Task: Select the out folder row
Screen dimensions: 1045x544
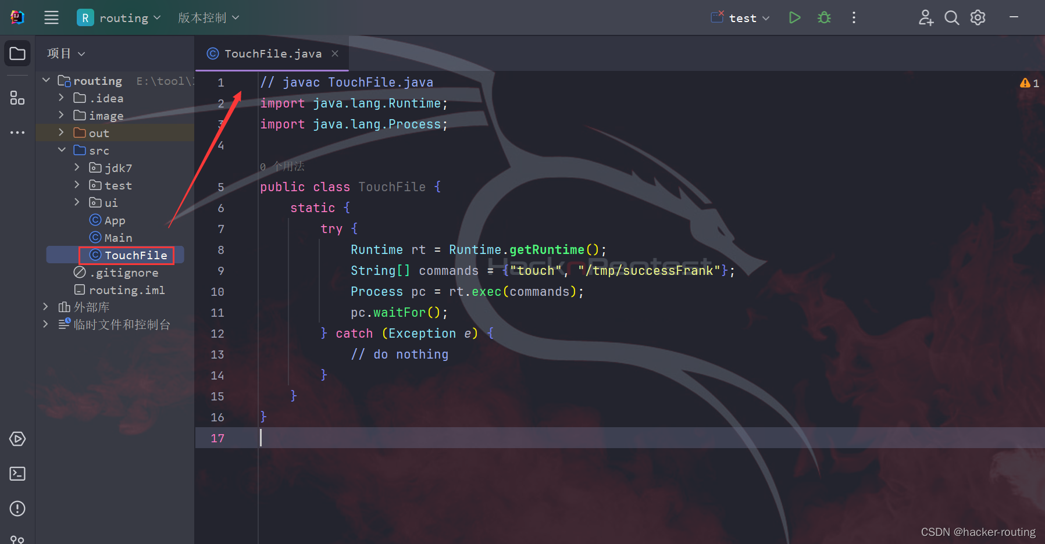Action: 115,133
